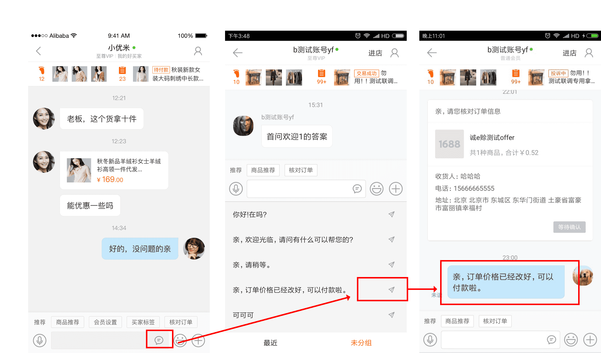Image resolution: width=601 pixels, height=353 pixels.
Task: Tap the footprint icon showing 12
Action: coord(42,74)
